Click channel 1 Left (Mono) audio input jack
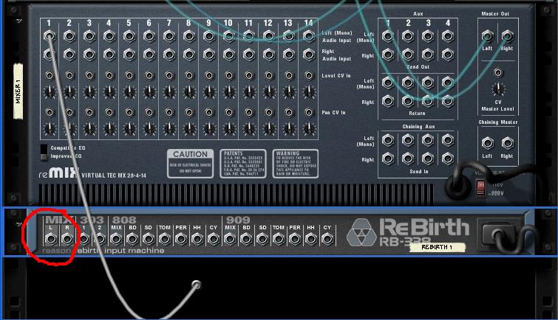 point(50,36)
